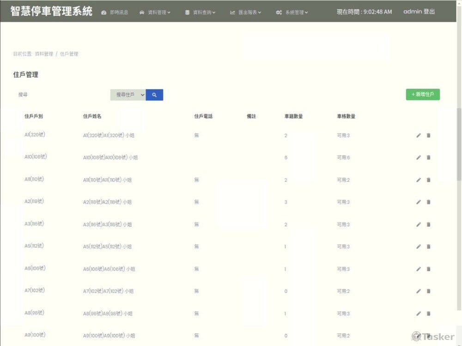Select the A1(320號) household cell
Viewport: 462px width, 346px height.
(35, 135)
